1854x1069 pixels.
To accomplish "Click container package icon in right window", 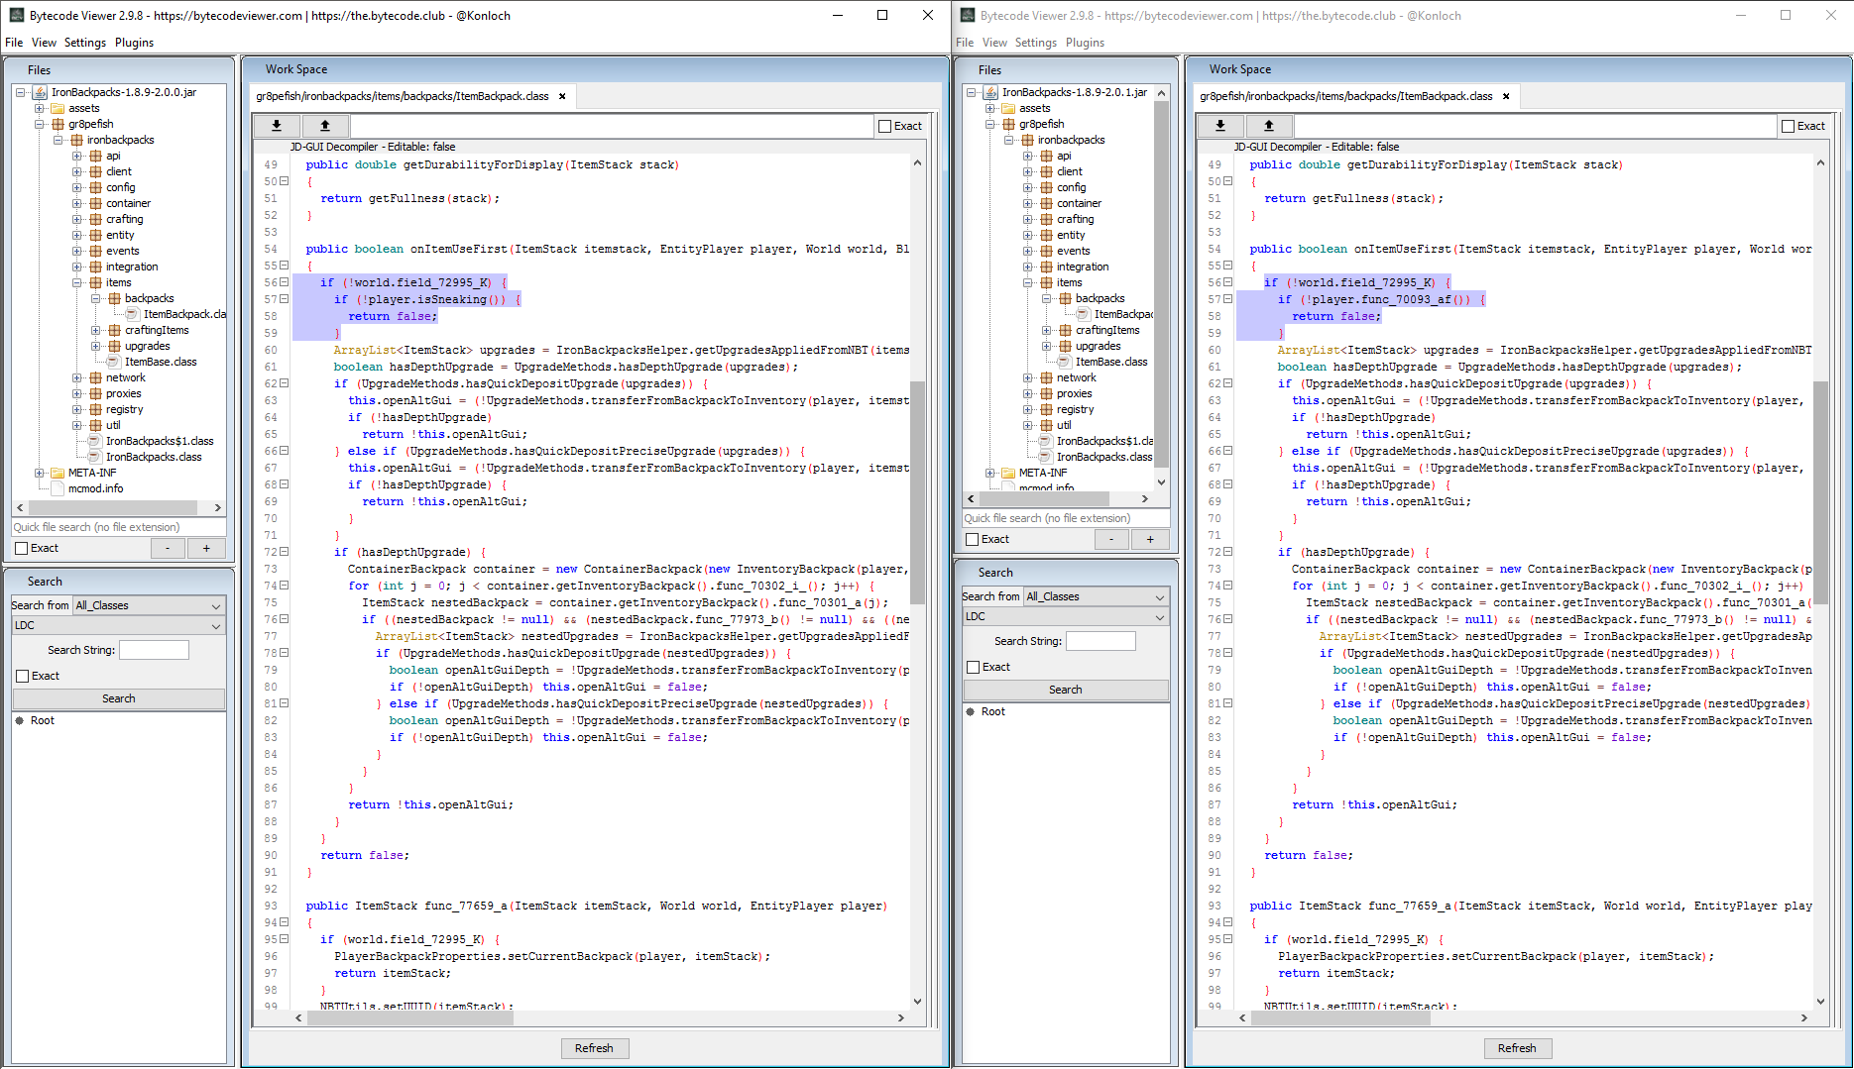I will (1046, 203).
